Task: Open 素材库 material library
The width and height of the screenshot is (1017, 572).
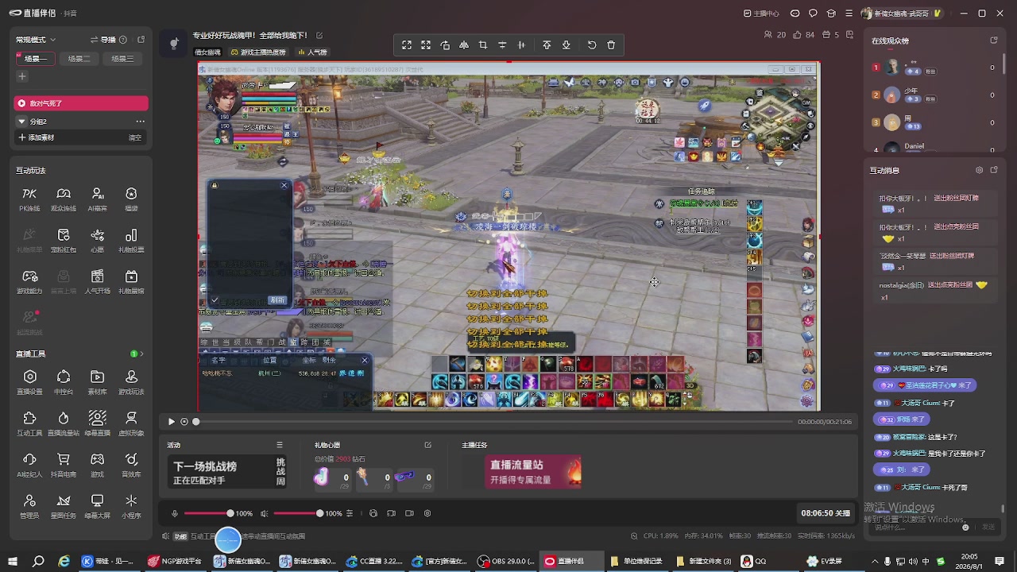Action: (x=98, y=381)
